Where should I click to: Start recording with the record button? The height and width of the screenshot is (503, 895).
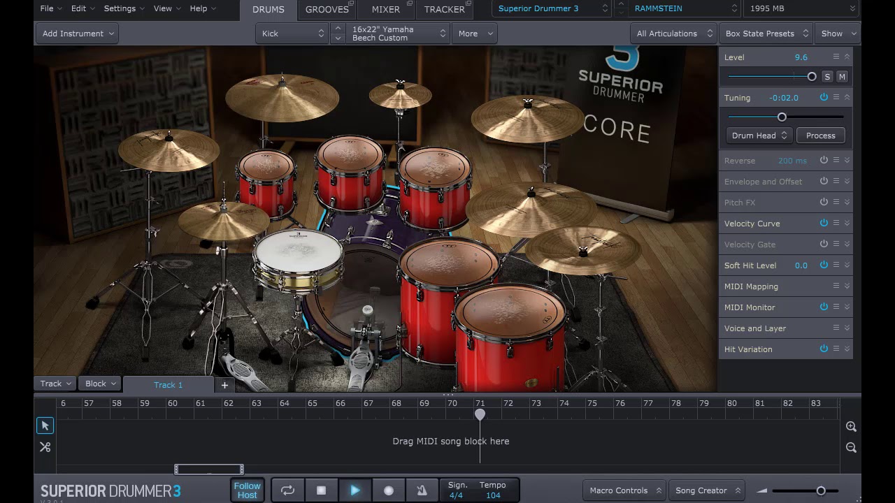[388, 490]
